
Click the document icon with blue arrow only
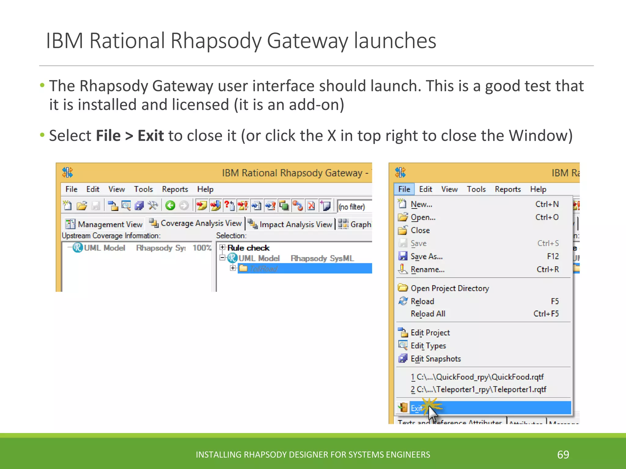click(x=256, y=206)
